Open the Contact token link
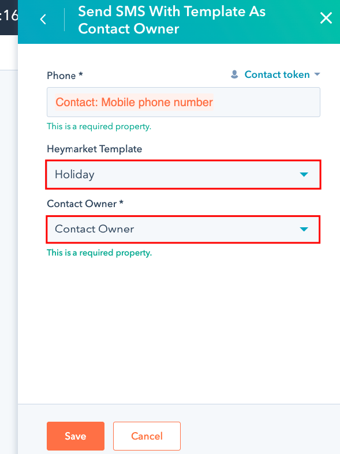The width and height of the screenshot is (340, 454). 277,74
